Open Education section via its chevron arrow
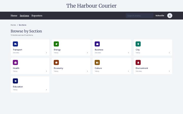 coord(47,90)
